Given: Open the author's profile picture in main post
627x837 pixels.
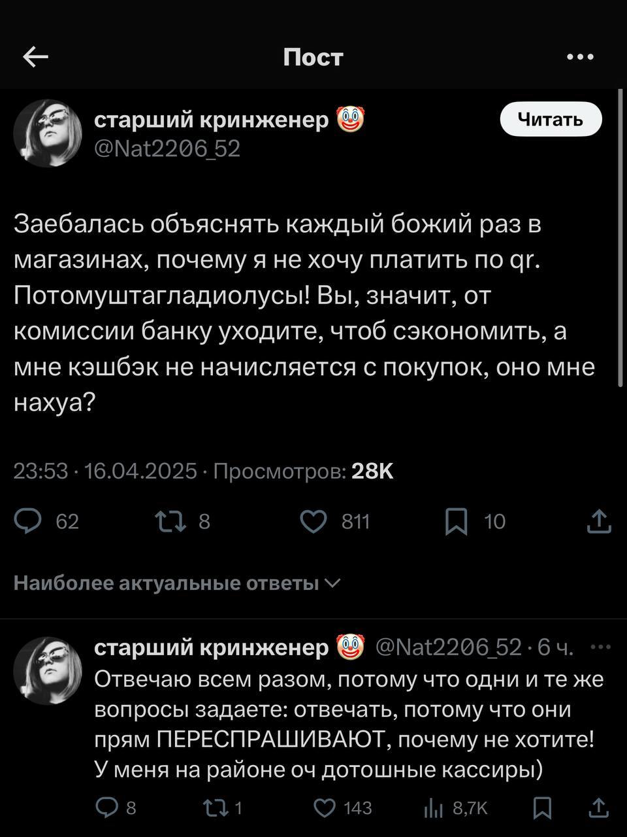Looking at the screenshot, I should pos(47,133).
